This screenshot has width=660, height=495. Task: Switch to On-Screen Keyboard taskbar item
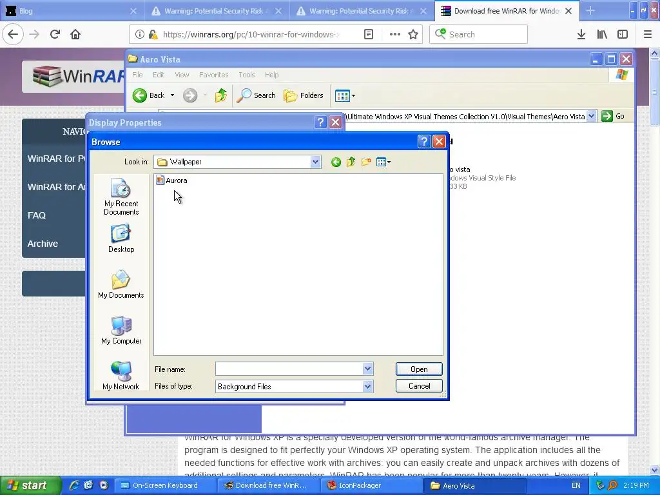pyautogui.click(x=164, y=486)
